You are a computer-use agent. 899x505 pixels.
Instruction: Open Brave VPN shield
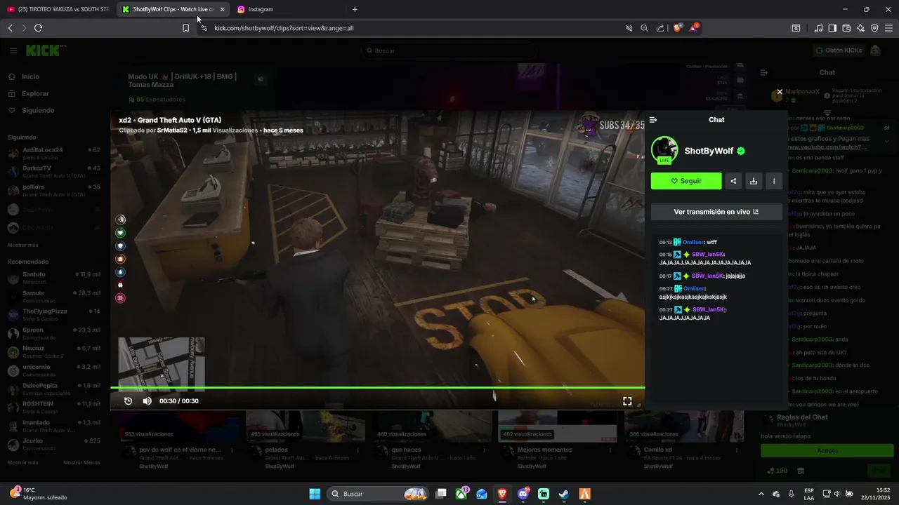coord(874,28)
